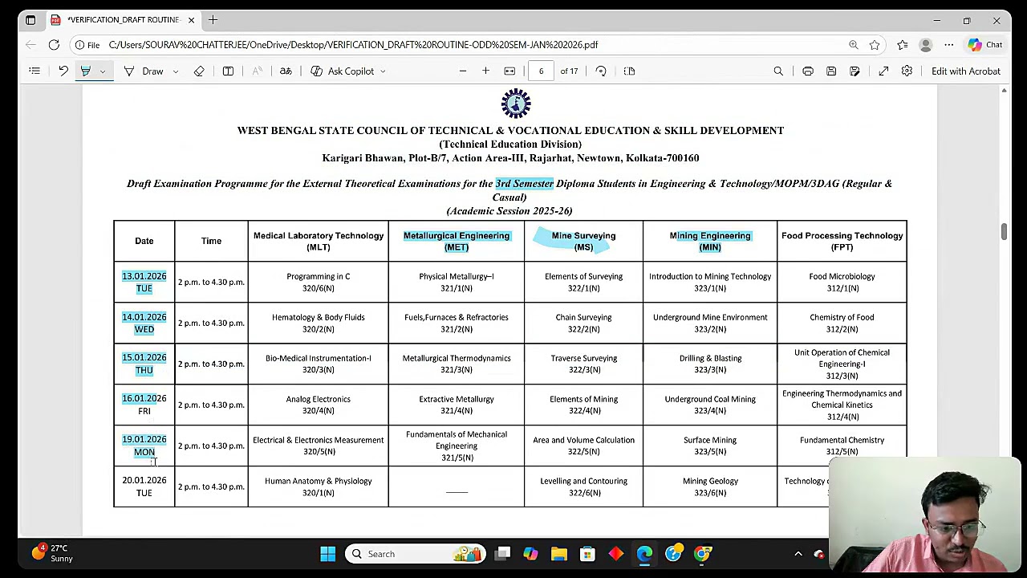Viewport: 1027px width, 578px height.
Task: Open highlight color options dropdown
Action: click(x=102, y=71)
